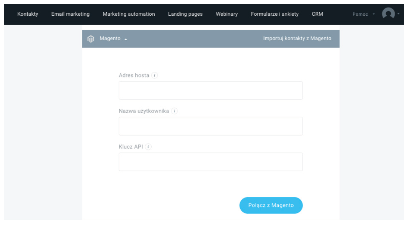Open the Webinary menu
This screenshot has width=408, height=227.
pos(227,14)
